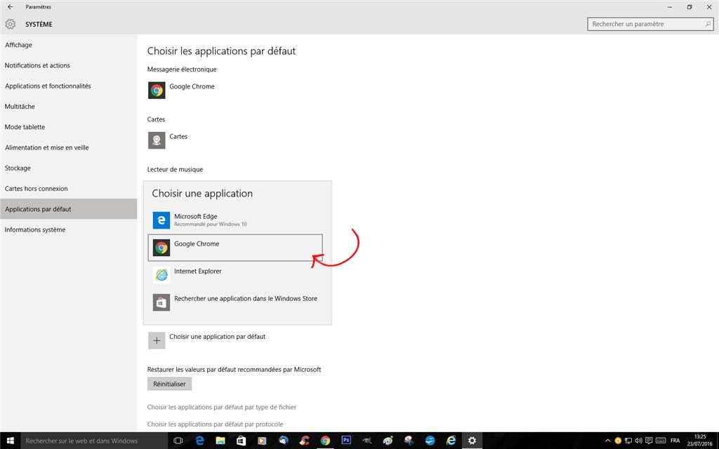Click the touch keyboard tray icon
719x449 pixels.
pyautogui.click(x=661, y=441)
